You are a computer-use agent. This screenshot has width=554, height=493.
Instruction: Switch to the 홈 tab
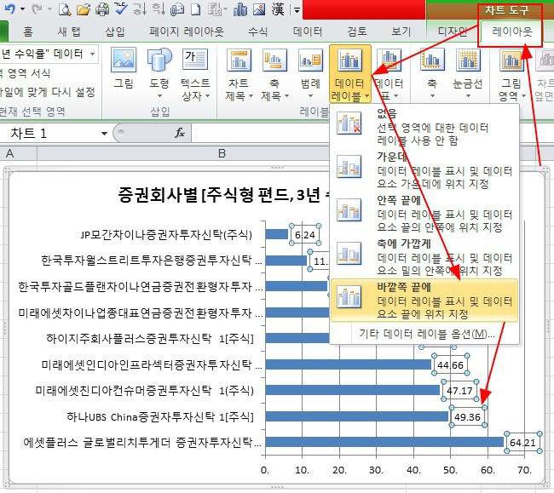pyautogui.click(x=28, y=32)
